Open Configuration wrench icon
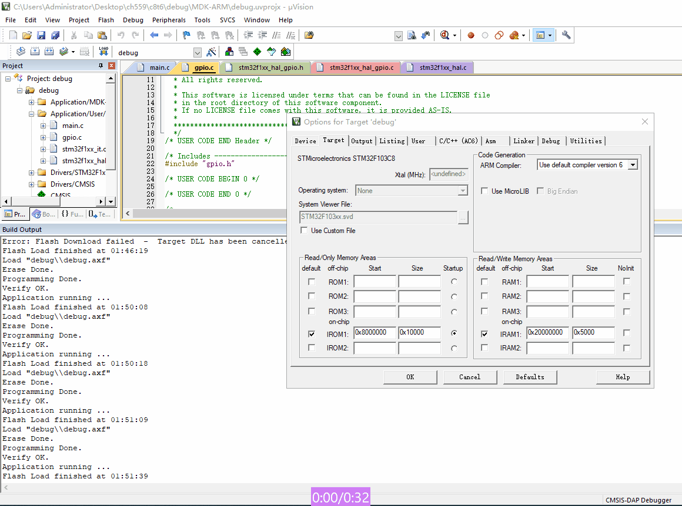Screen dimensions: 682x506 pyautogui.click(x=566, y=35)
